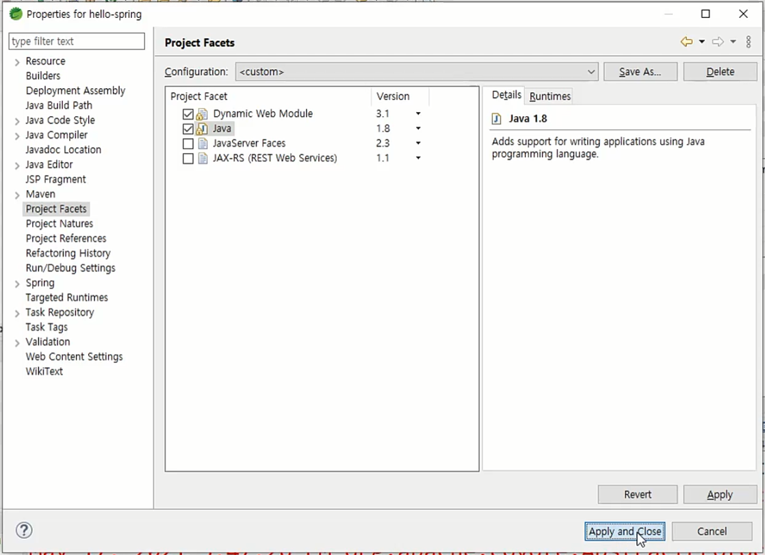765x555 pixels.
Task: Expand the Maven tree node
Action: click(17, 195)
